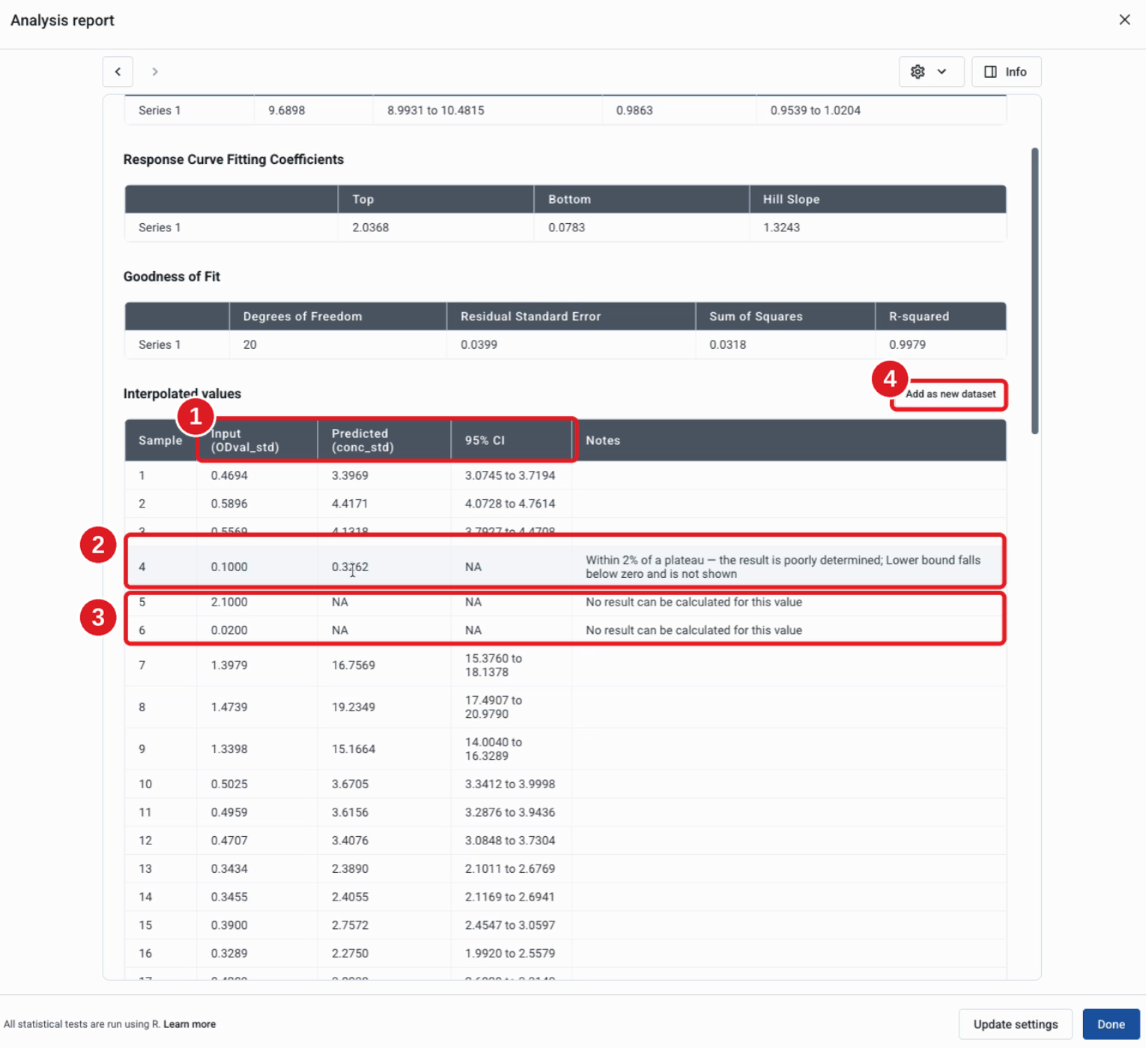Click sample 5 row with 2.1000 input
This screenshot has width=1146, height=1048.
(565, 602)
